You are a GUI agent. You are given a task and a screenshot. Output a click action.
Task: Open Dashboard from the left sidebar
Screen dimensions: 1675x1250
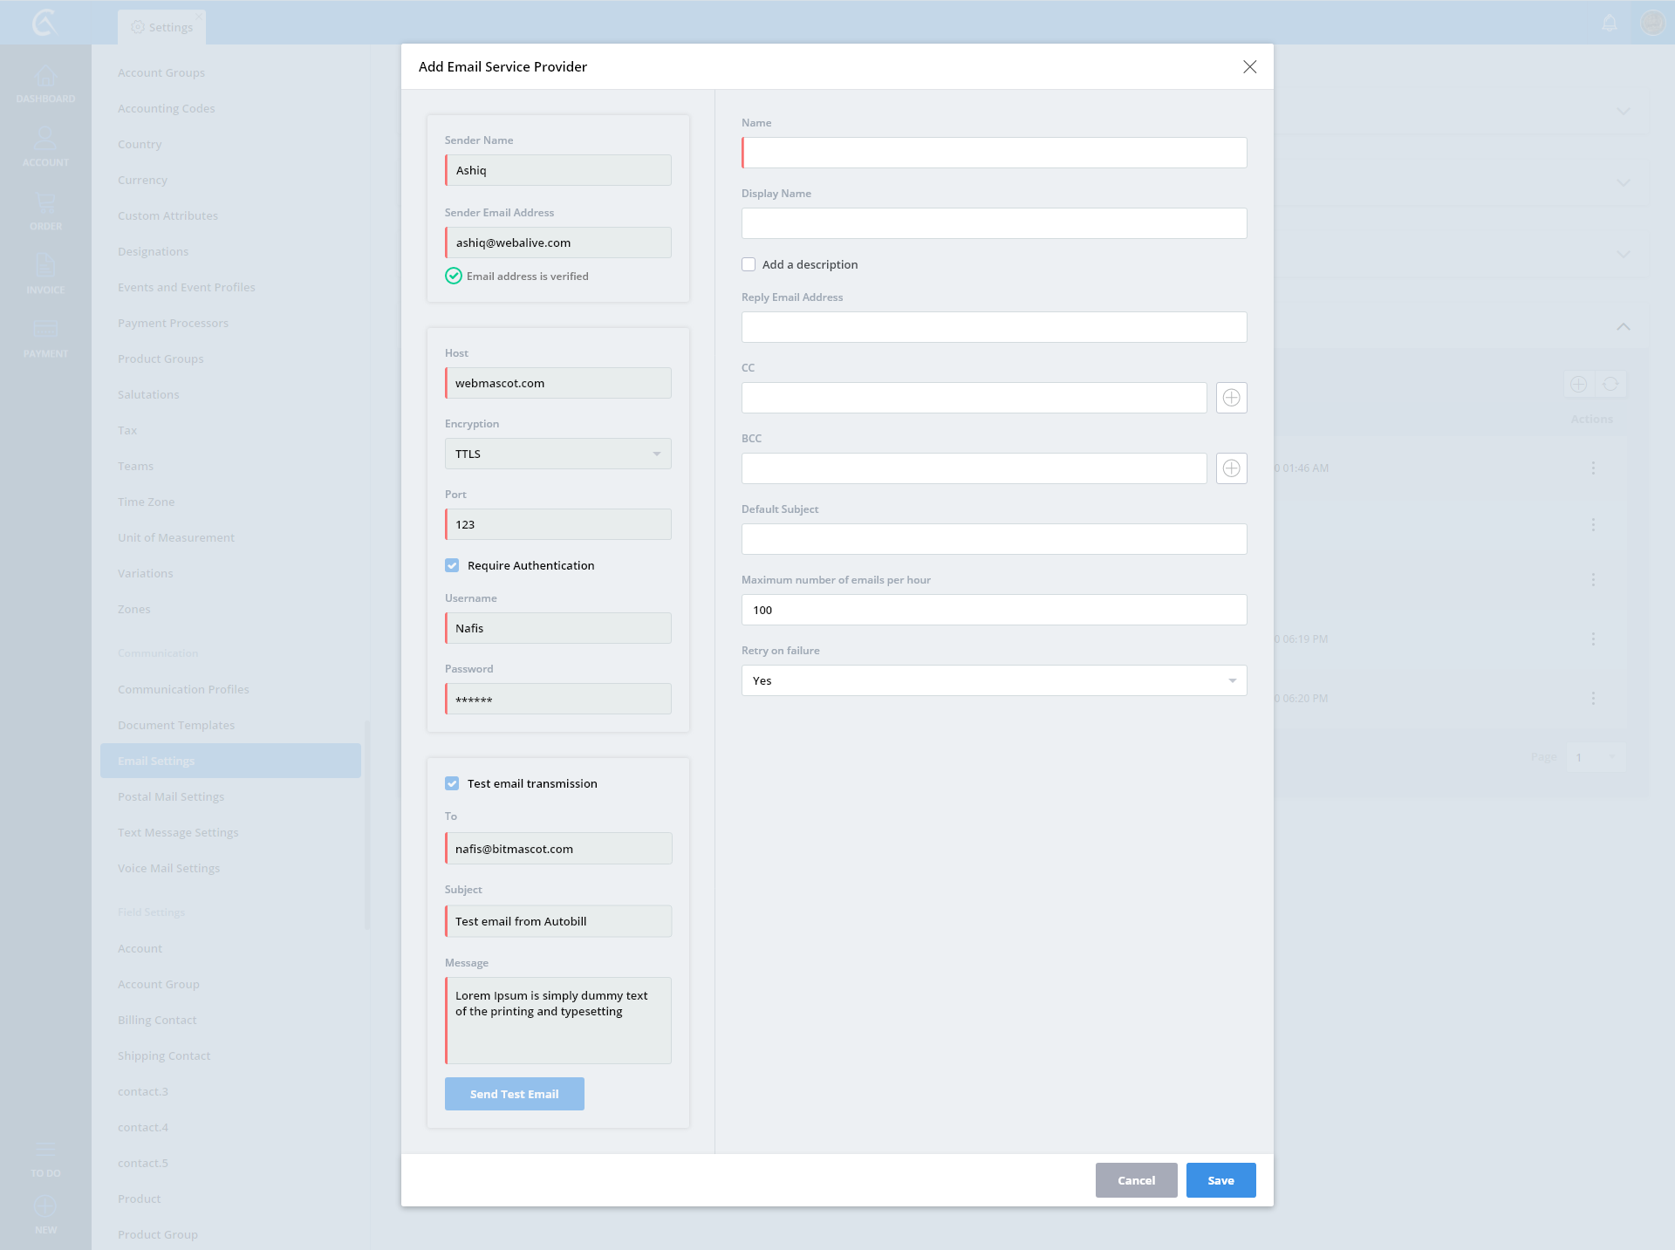pyautogui.click(x=45, y=84)
